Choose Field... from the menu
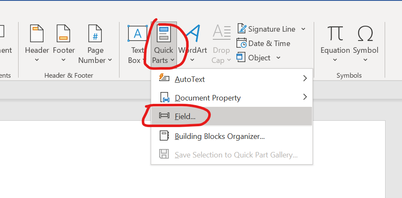The height and width of the screenshot is (198, 402). pyautogui.click(x=185, y=117)
